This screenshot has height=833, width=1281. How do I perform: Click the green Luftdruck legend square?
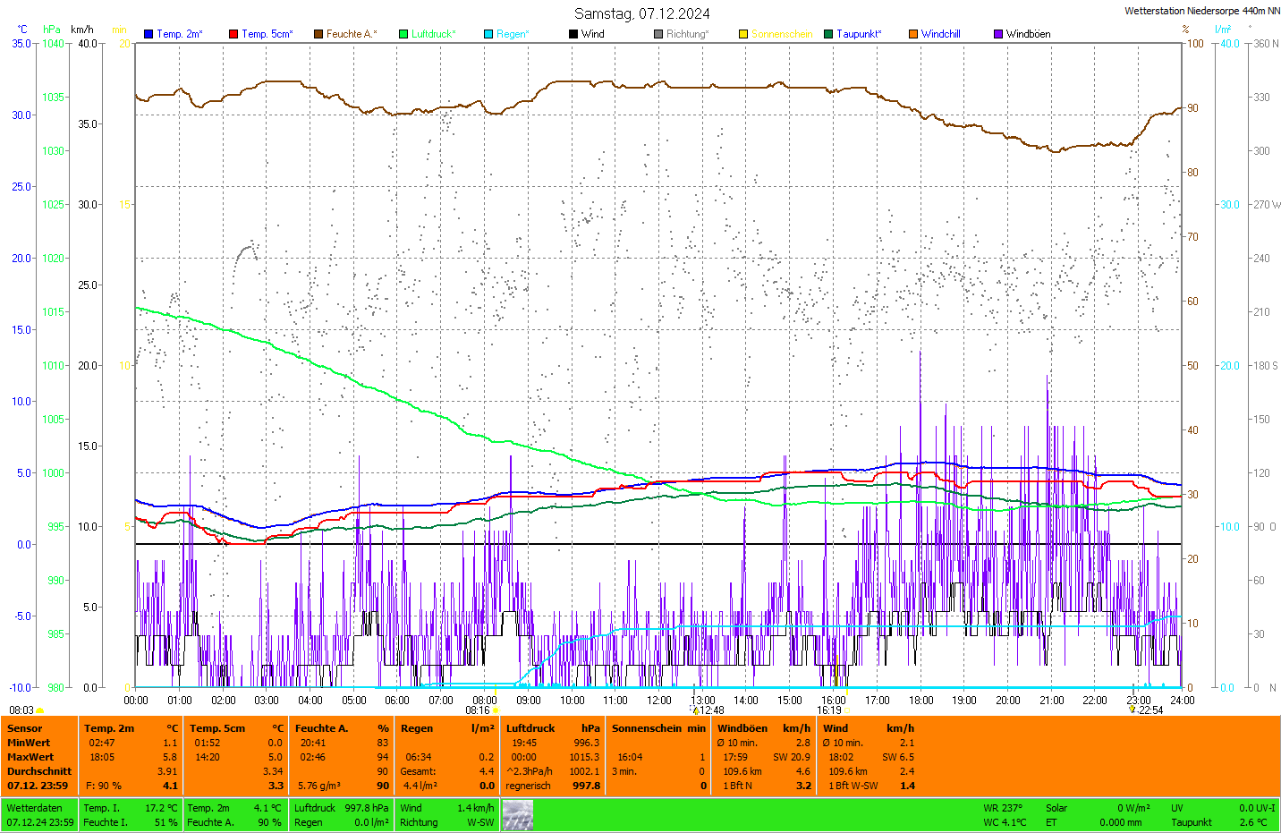pos(403,34)
